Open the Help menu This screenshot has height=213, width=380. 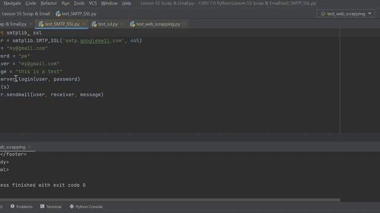pos(126,3)
